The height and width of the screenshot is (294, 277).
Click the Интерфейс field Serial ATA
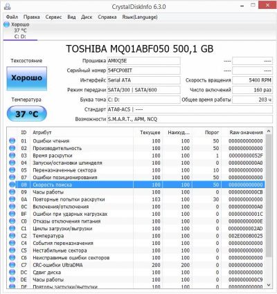coord(144,80)
